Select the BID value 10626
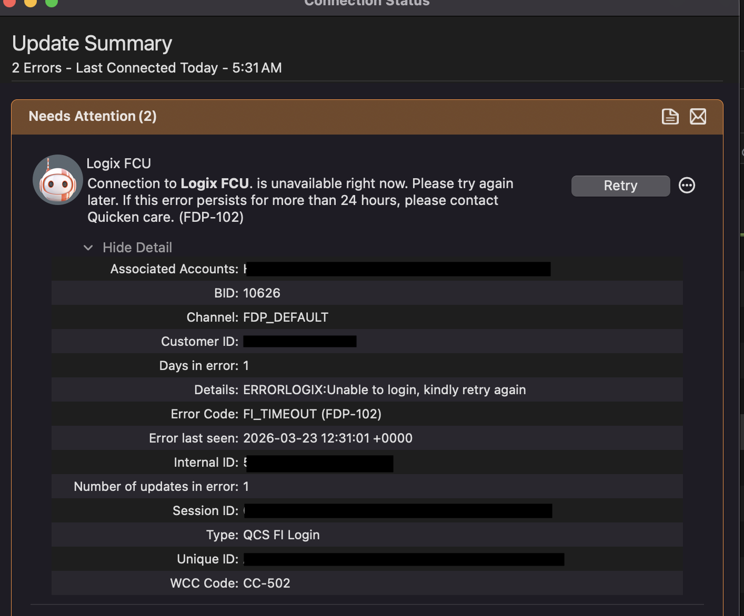 262,293
